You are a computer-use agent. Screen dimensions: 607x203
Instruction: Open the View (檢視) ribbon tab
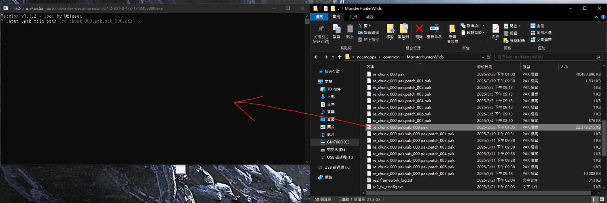point(369,17)
